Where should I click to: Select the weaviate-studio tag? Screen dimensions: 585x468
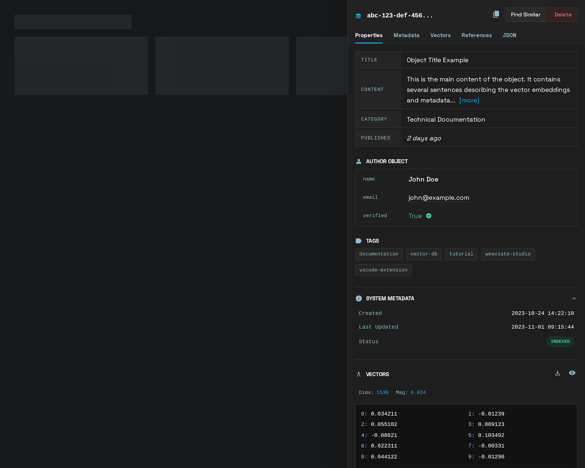(508, 254)
